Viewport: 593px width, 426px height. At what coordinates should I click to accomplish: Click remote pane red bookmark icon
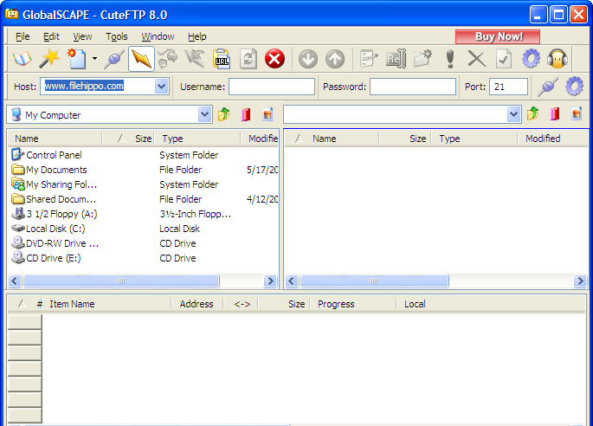coord(555,114)
